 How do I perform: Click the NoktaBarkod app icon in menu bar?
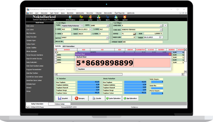[x=28, y=13]
